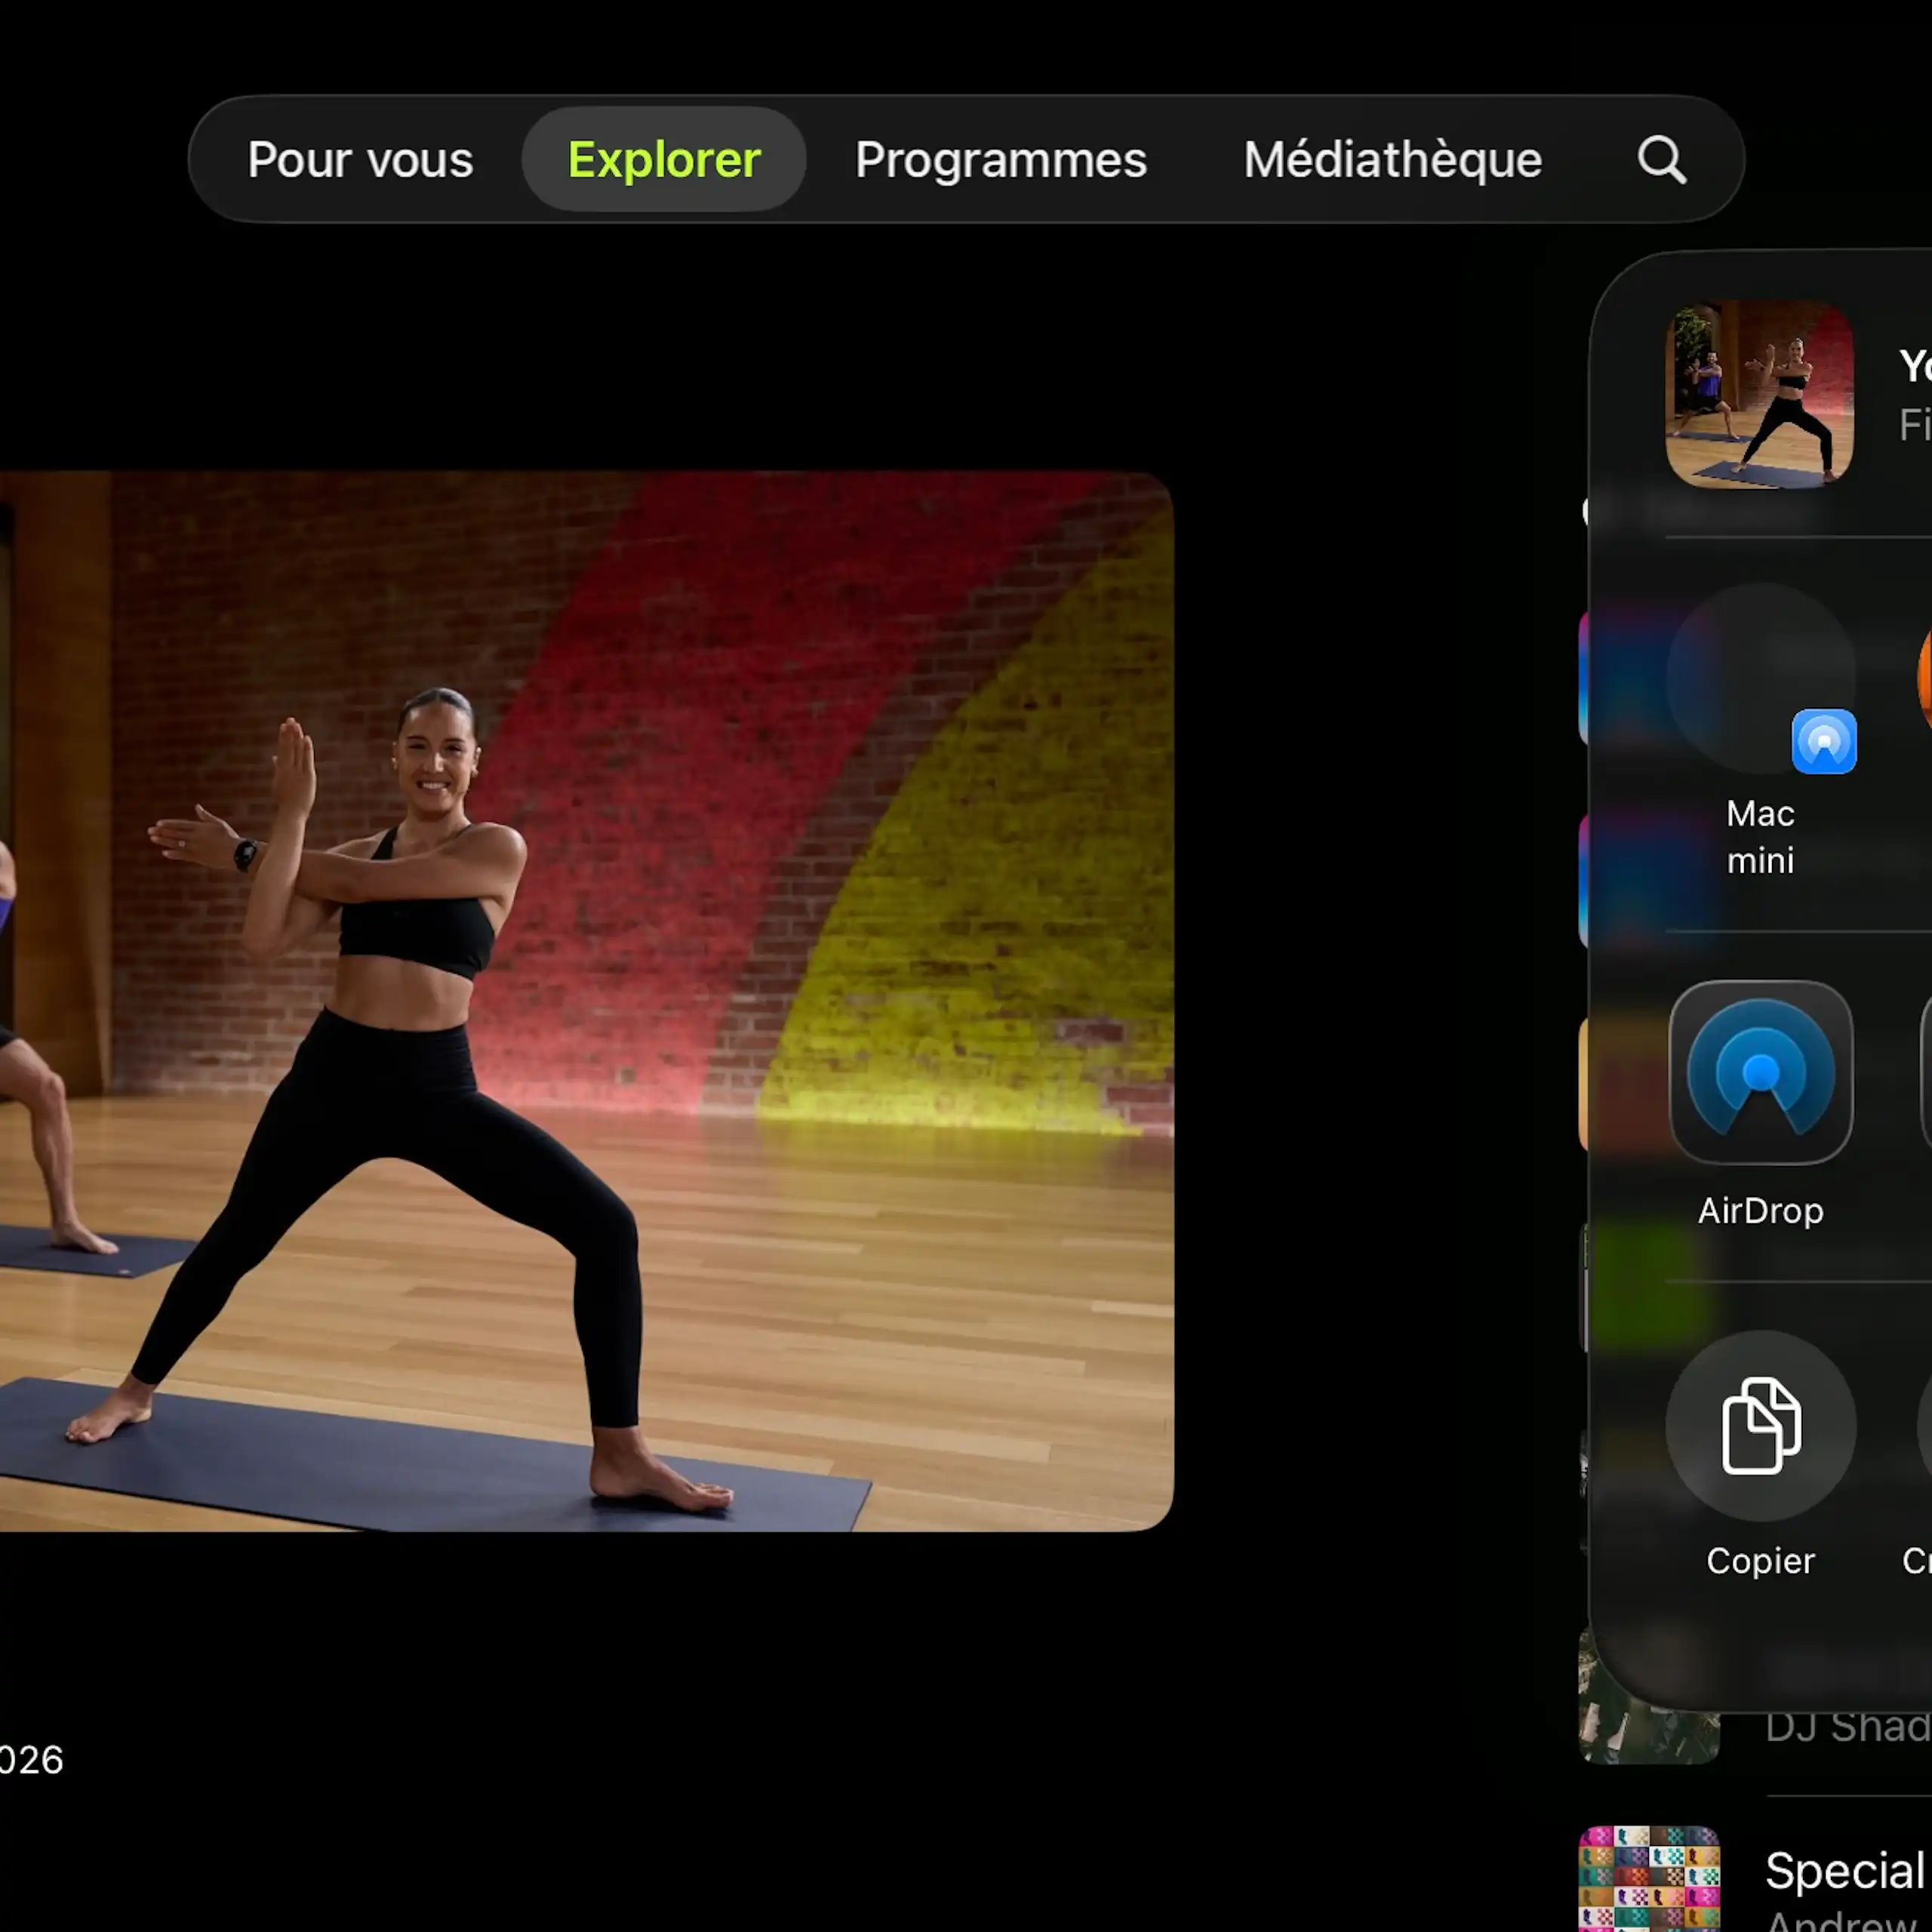Open the search magnifier icon
This screenshot has width=1932, height=1932.
coord(1661,160)
